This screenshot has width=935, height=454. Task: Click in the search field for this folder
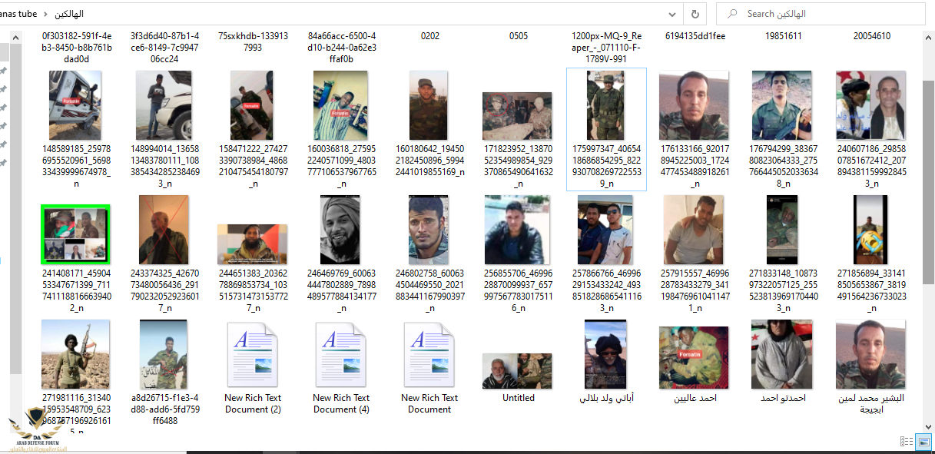pyautogui.click(x=830, y=14)
